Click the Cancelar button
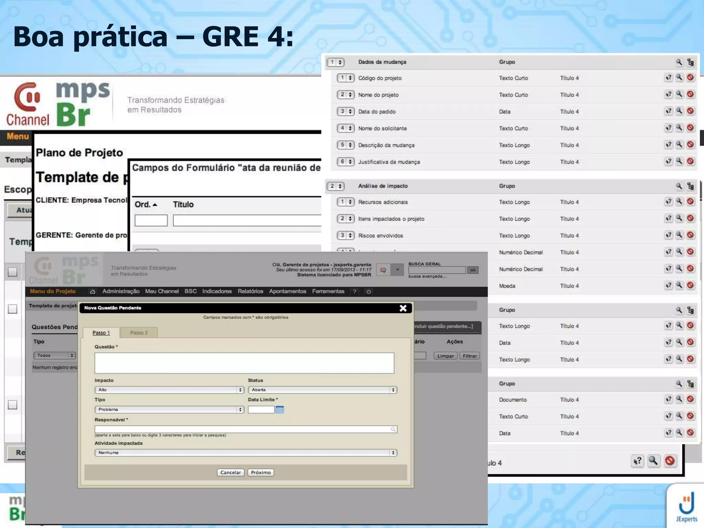Screen dimensions: 704x528 231,472
